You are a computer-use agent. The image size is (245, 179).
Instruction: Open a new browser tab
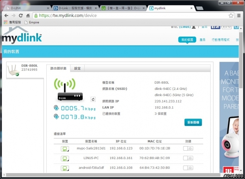click(x=199, y=8)
